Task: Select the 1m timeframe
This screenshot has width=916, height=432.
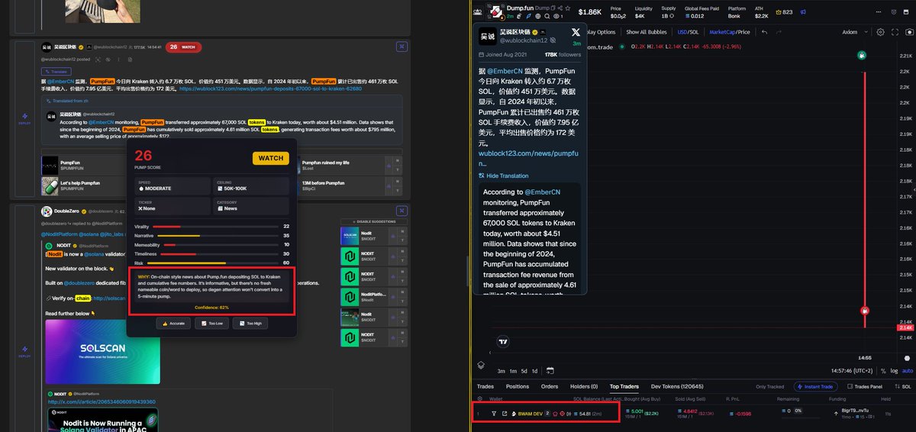Action: (513, 371)
